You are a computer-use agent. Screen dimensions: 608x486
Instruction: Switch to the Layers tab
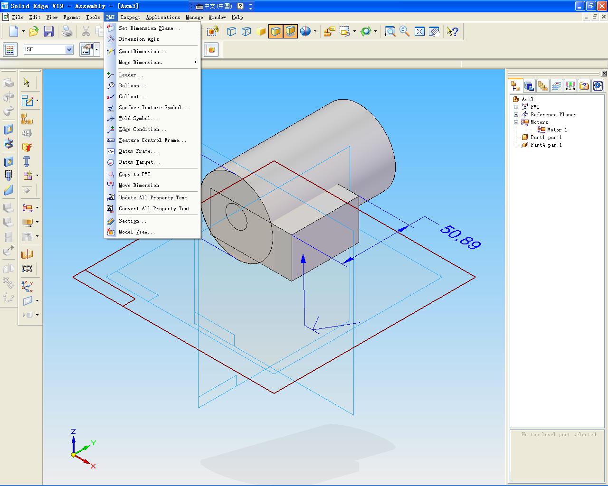coord(557,86)
